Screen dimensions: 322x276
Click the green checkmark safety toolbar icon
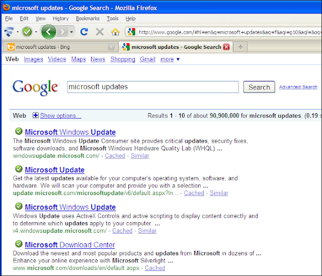coord(27,32)
